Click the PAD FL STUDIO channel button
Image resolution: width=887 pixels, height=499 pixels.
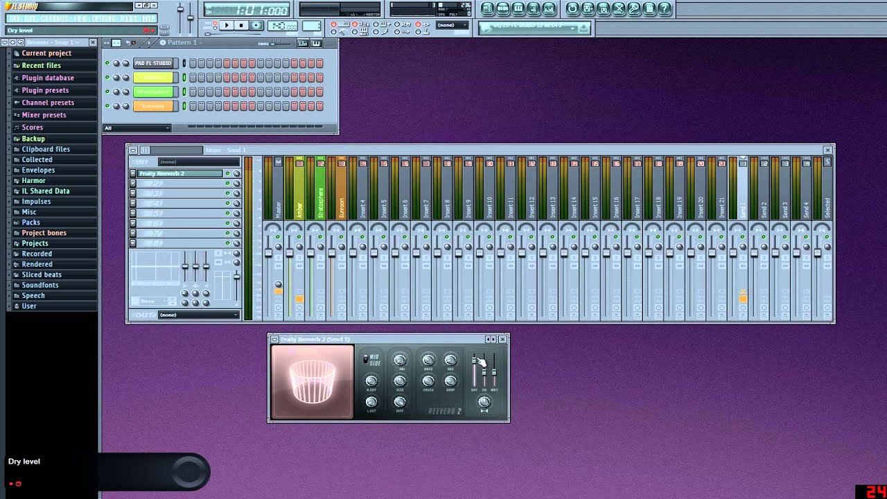tap(152, 63)
